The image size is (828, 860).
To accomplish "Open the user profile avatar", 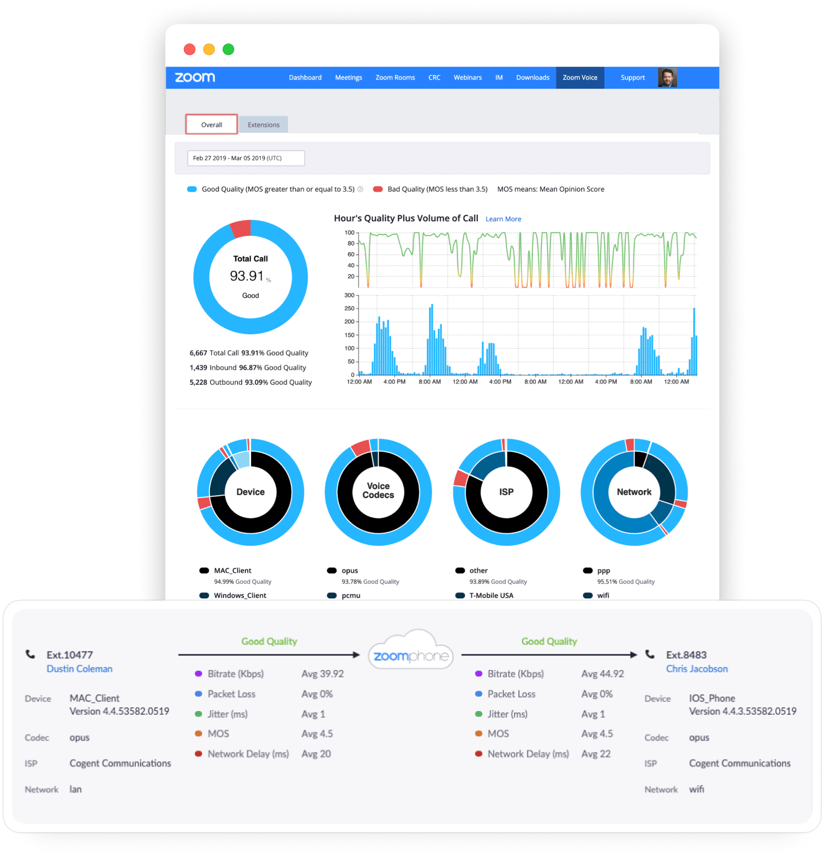I will click(x=667, y=78).
